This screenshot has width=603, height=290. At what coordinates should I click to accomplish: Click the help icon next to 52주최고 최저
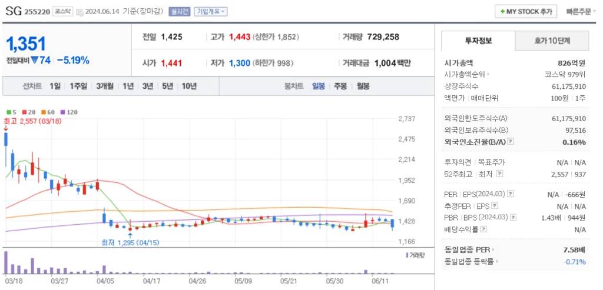[499, 174]
